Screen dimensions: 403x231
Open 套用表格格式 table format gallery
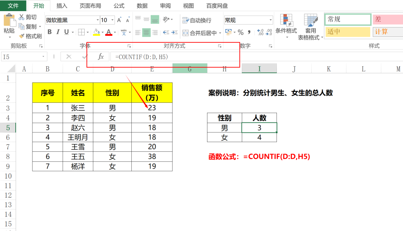pos(310,27)
